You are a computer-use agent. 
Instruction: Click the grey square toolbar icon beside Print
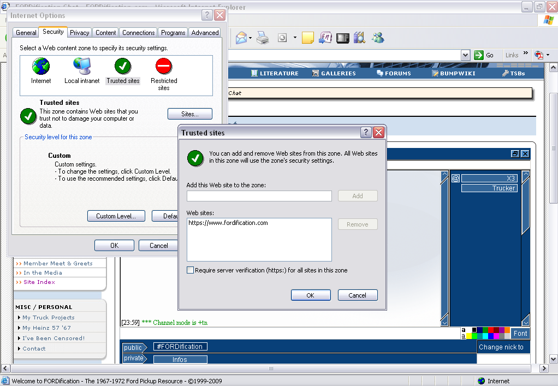click(282, 38)
